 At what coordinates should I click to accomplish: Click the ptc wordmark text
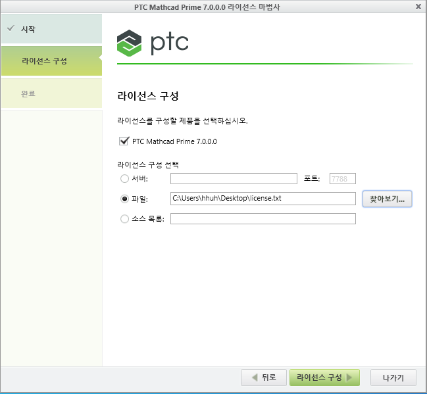click(x=169, y=43)
